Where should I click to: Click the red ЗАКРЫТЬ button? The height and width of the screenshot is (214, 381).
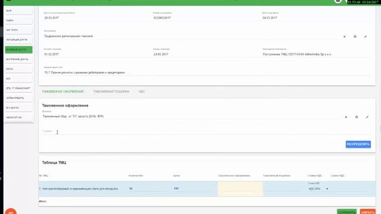tap(368, 212)
